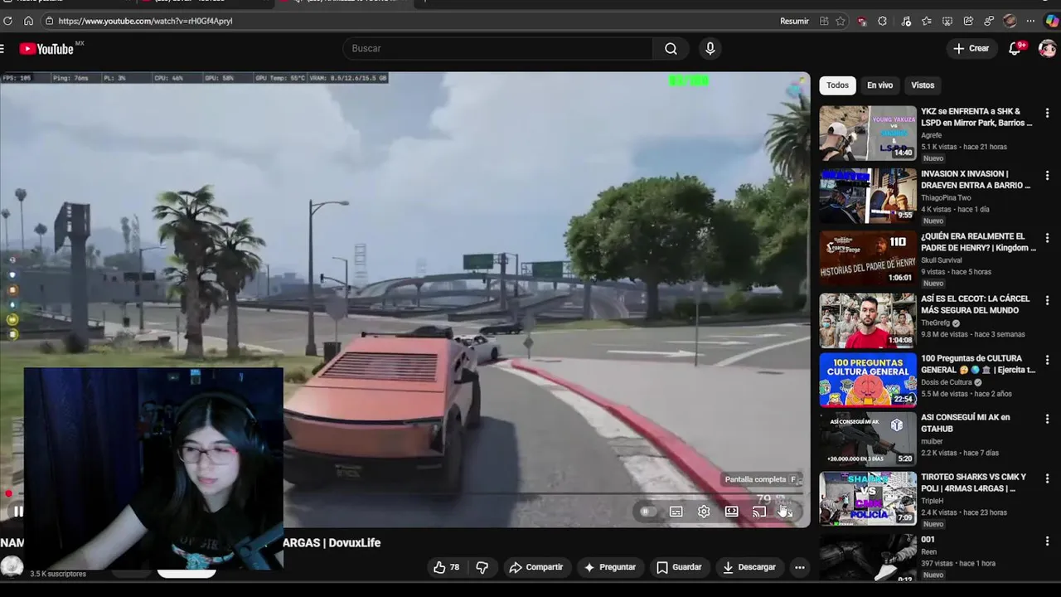Open the YouTube account avatar menu
This screenshot has width=1061, height=597.
click(1048, 48)
